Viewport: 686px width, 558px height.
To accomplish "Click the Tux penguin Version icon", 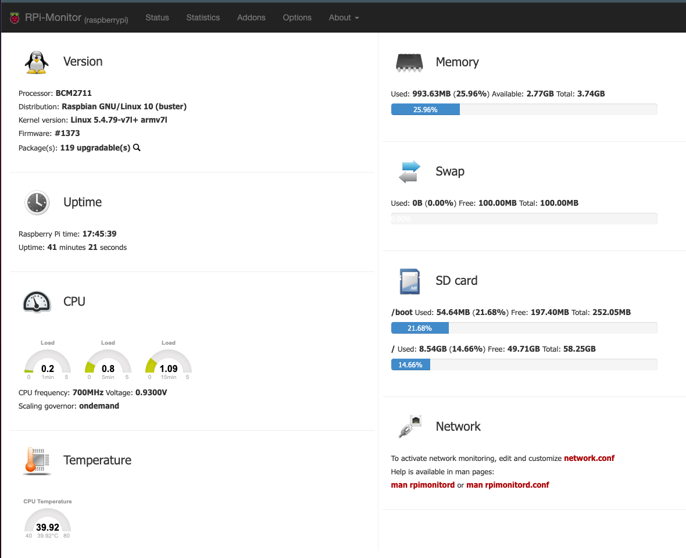I will pyautogui.click(x=37, y=62).
